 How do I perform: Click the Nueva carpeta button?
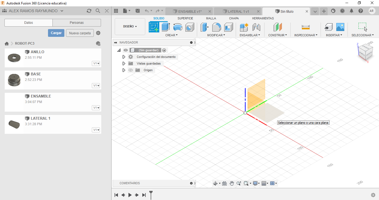(x=80, y=33)
